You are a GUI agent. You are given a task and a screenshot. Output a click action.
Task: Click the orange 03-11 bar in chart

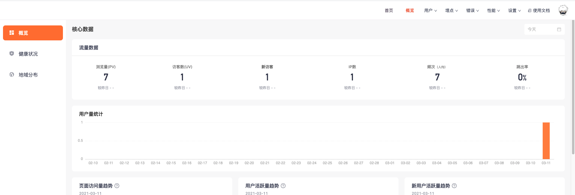[546, 141]
